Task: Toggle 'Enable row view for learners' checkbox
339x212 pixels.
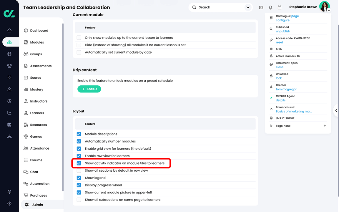Action: (79, 156)
